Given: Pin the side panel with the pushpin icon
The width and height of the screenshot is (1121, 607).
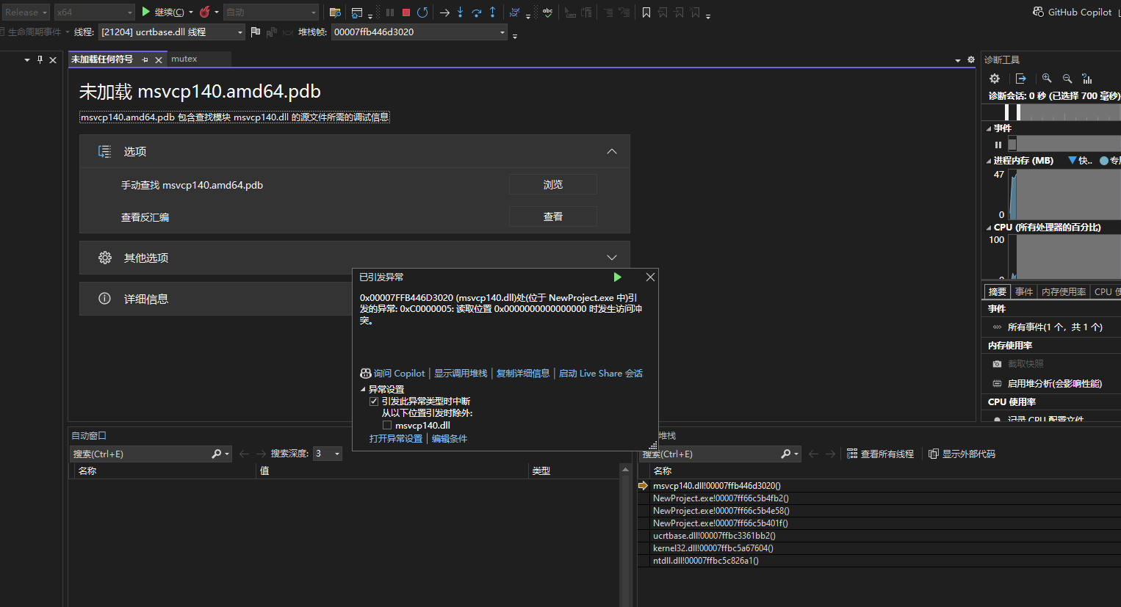Looking at the screenshot, I should coord(40,59).
